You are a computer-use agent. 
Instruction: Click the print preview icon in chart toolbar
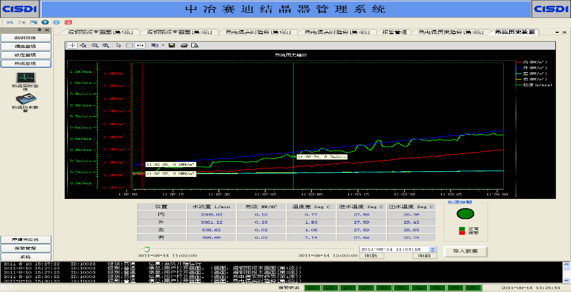point(195,46)
